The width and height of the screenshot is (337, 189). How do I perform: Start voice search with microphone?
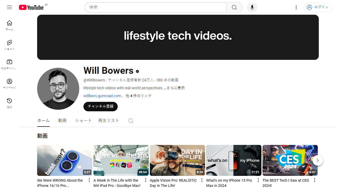pyautogui.click(x=252, y=7)
